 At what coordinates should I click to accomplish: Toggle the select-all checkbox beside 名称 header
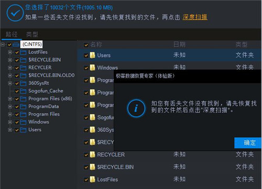pos(86,45)
